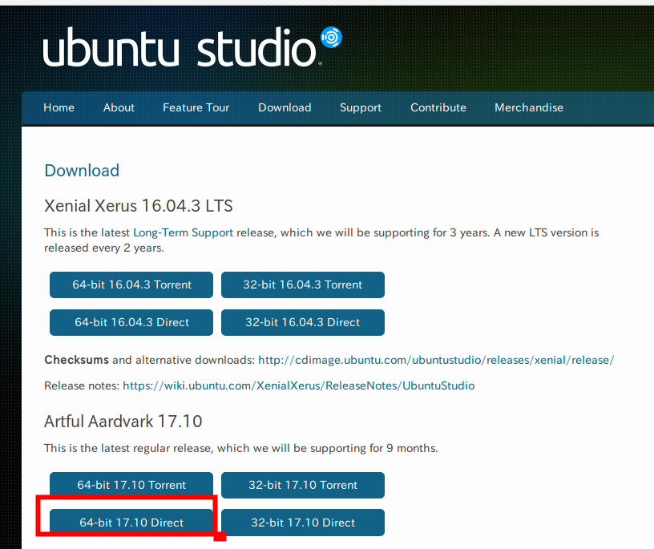Open Feature Tour in navigation
Viewport: 654px width, 549px height.
196,107
